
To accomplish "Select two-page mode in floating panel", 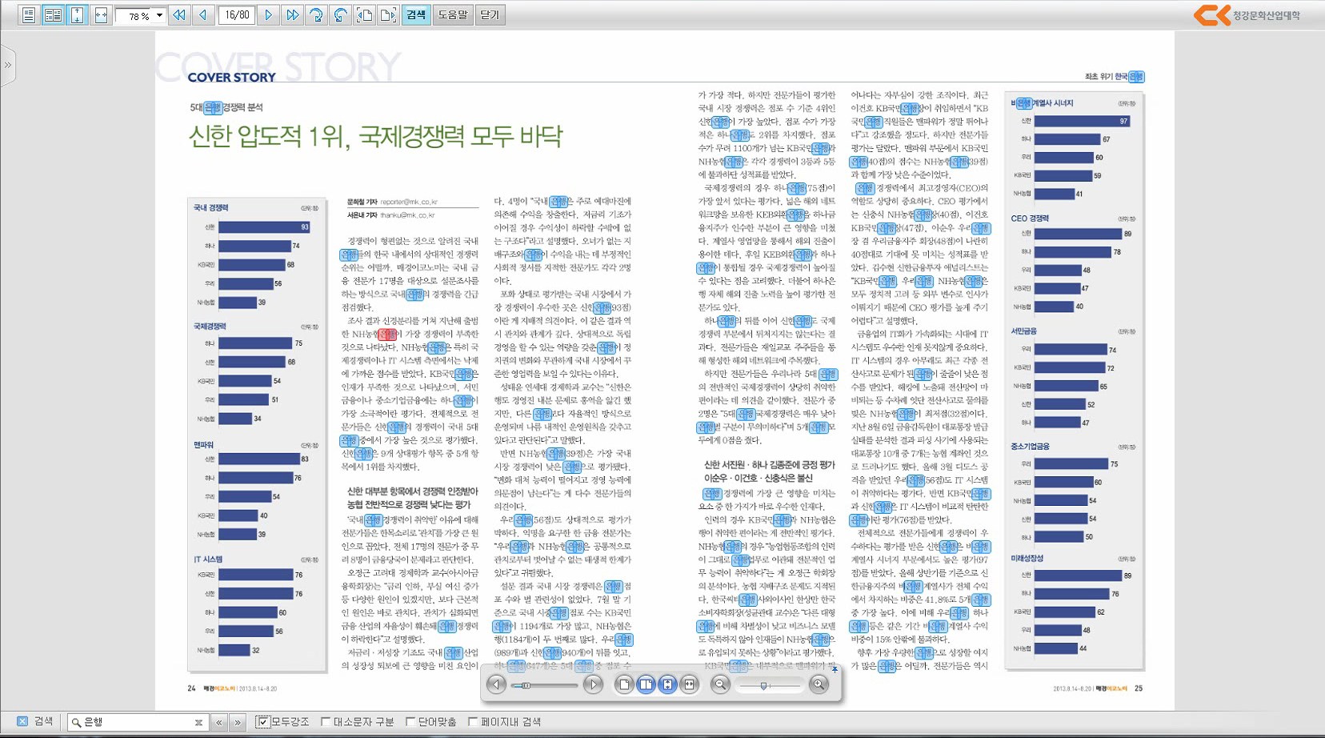I will pyautogui.click(x=646, y=684).
